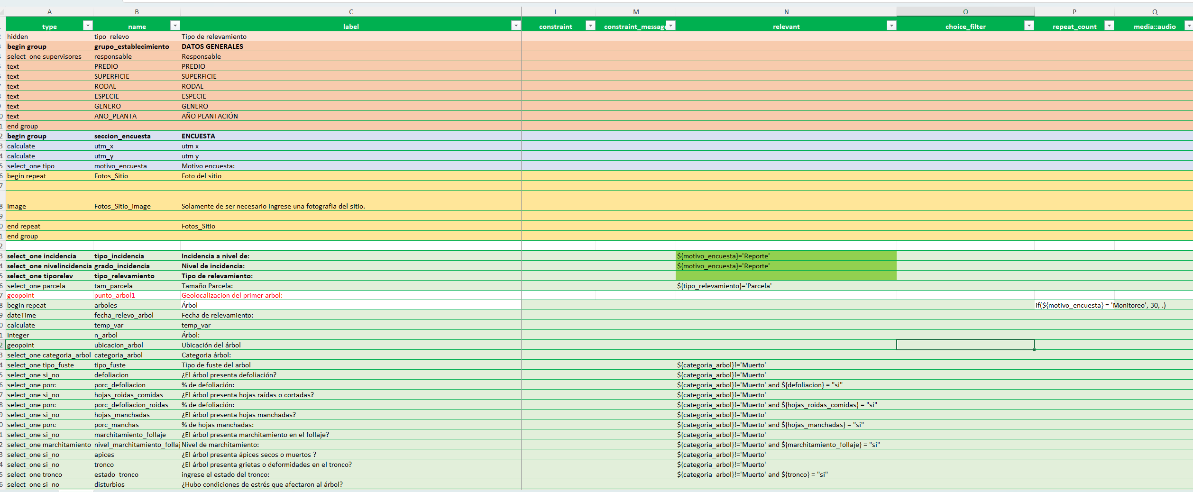This screenshot has height=492, width=1193.
Task: Select the green relevant cell in the tipo_incidencia row
Action: coord(786,256)
